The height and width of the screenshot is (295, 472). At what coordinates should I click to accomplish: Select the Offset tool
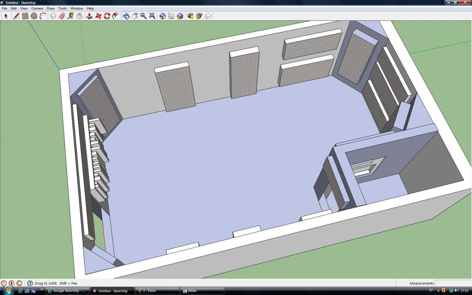pyautogui.click(x=116, y=16)
